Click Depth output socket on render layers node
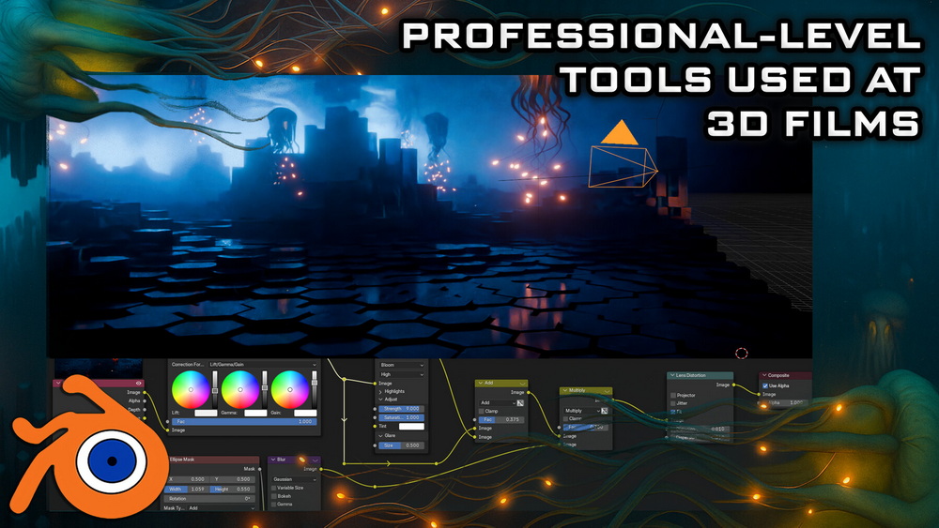The image size is (939, 528). (145, 410)
